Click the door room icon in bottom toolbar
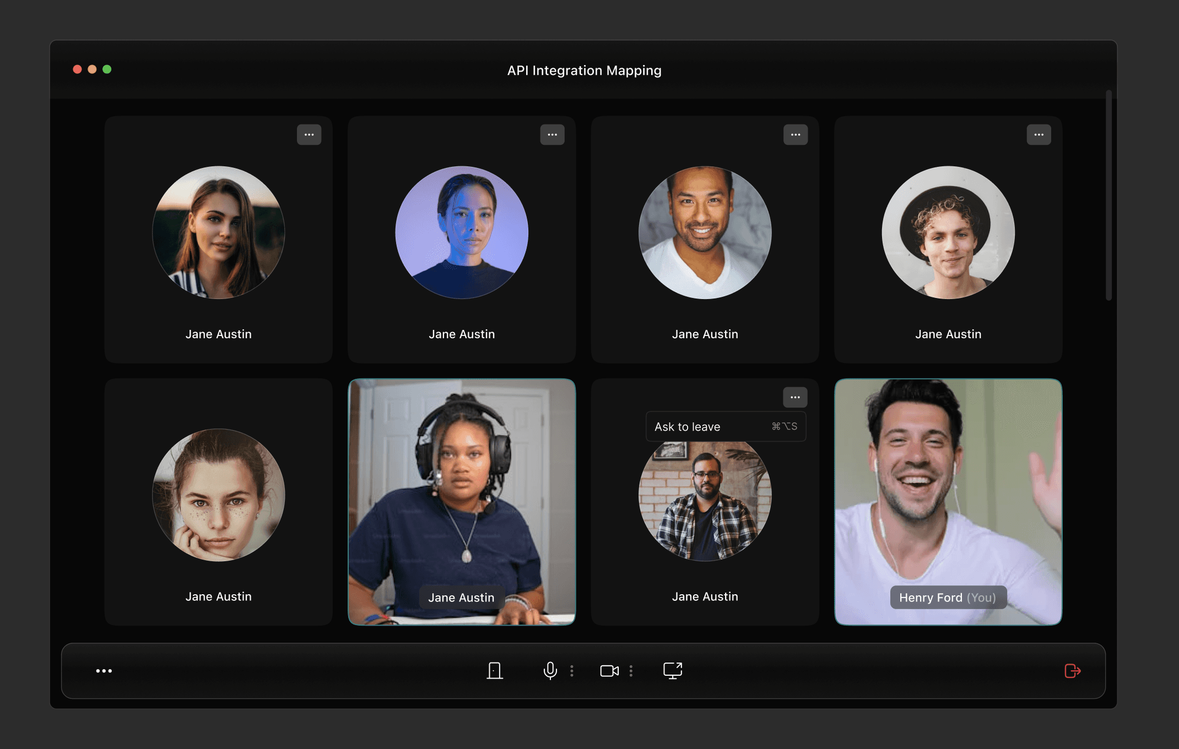This screenshot has width=1179, height=749. 495,670
